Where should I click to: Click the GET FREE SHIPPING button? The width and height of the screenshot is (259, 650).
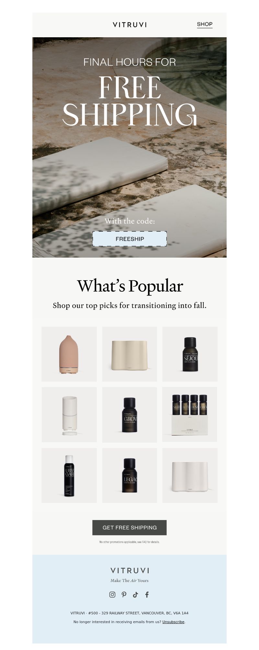(x=129, y=528)
